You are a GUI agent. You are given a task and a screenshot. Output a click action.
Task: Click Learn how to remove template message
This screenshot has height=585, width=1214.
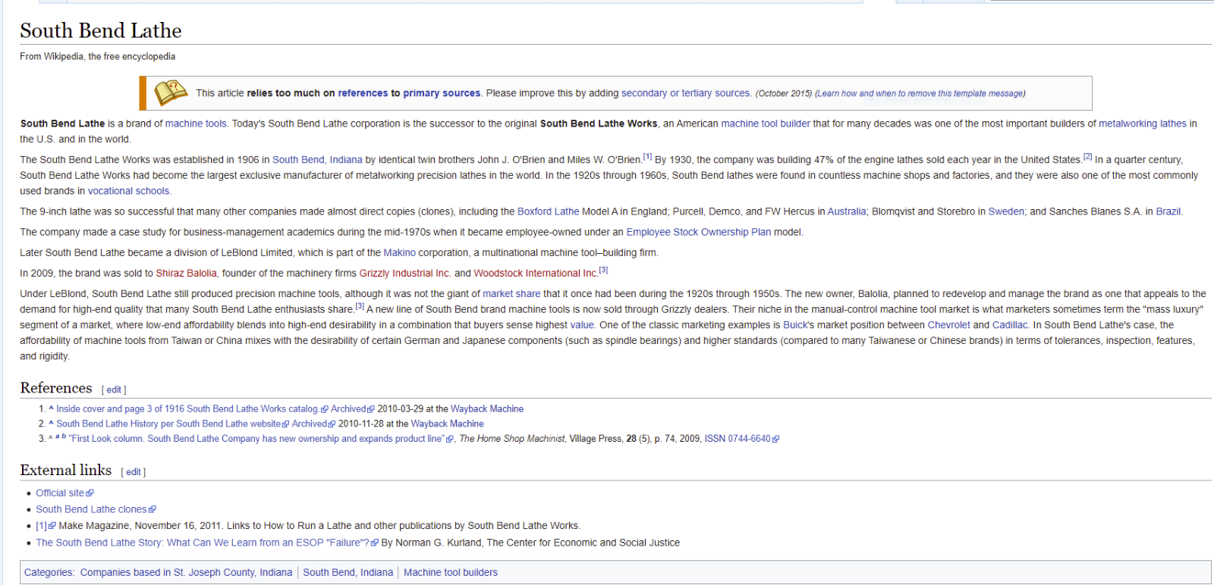920,94
